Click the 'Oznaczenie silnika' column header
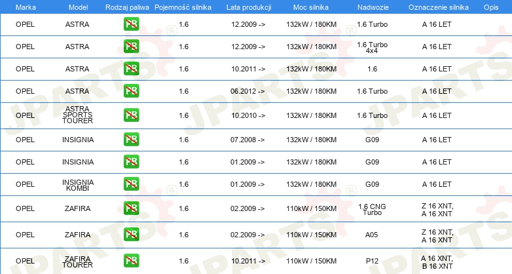This screenshot has height=274, width=512. 439,7
